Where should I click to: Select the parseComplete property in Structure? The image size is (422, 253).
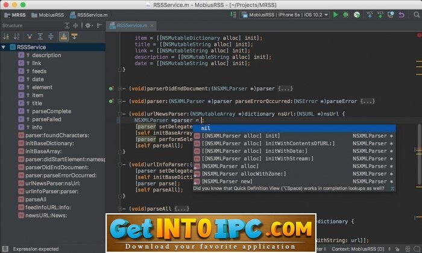point(52,111)
